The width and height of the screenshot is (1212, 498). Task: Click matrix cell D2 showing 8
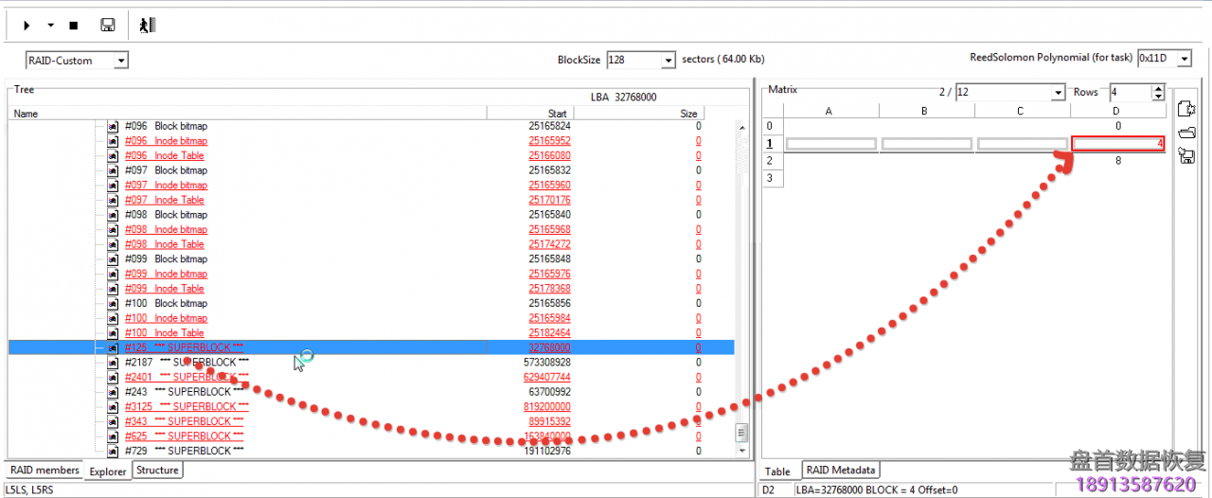point(1118,161)
